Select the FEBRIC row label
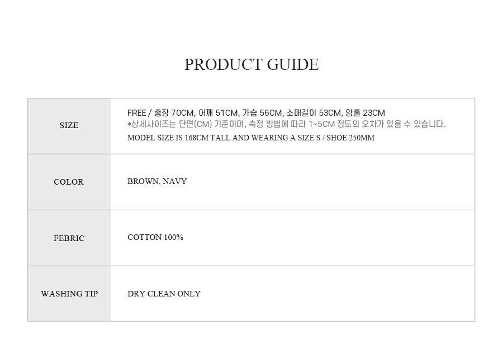This screenshot has height=363, width=503. click(69, 238)
